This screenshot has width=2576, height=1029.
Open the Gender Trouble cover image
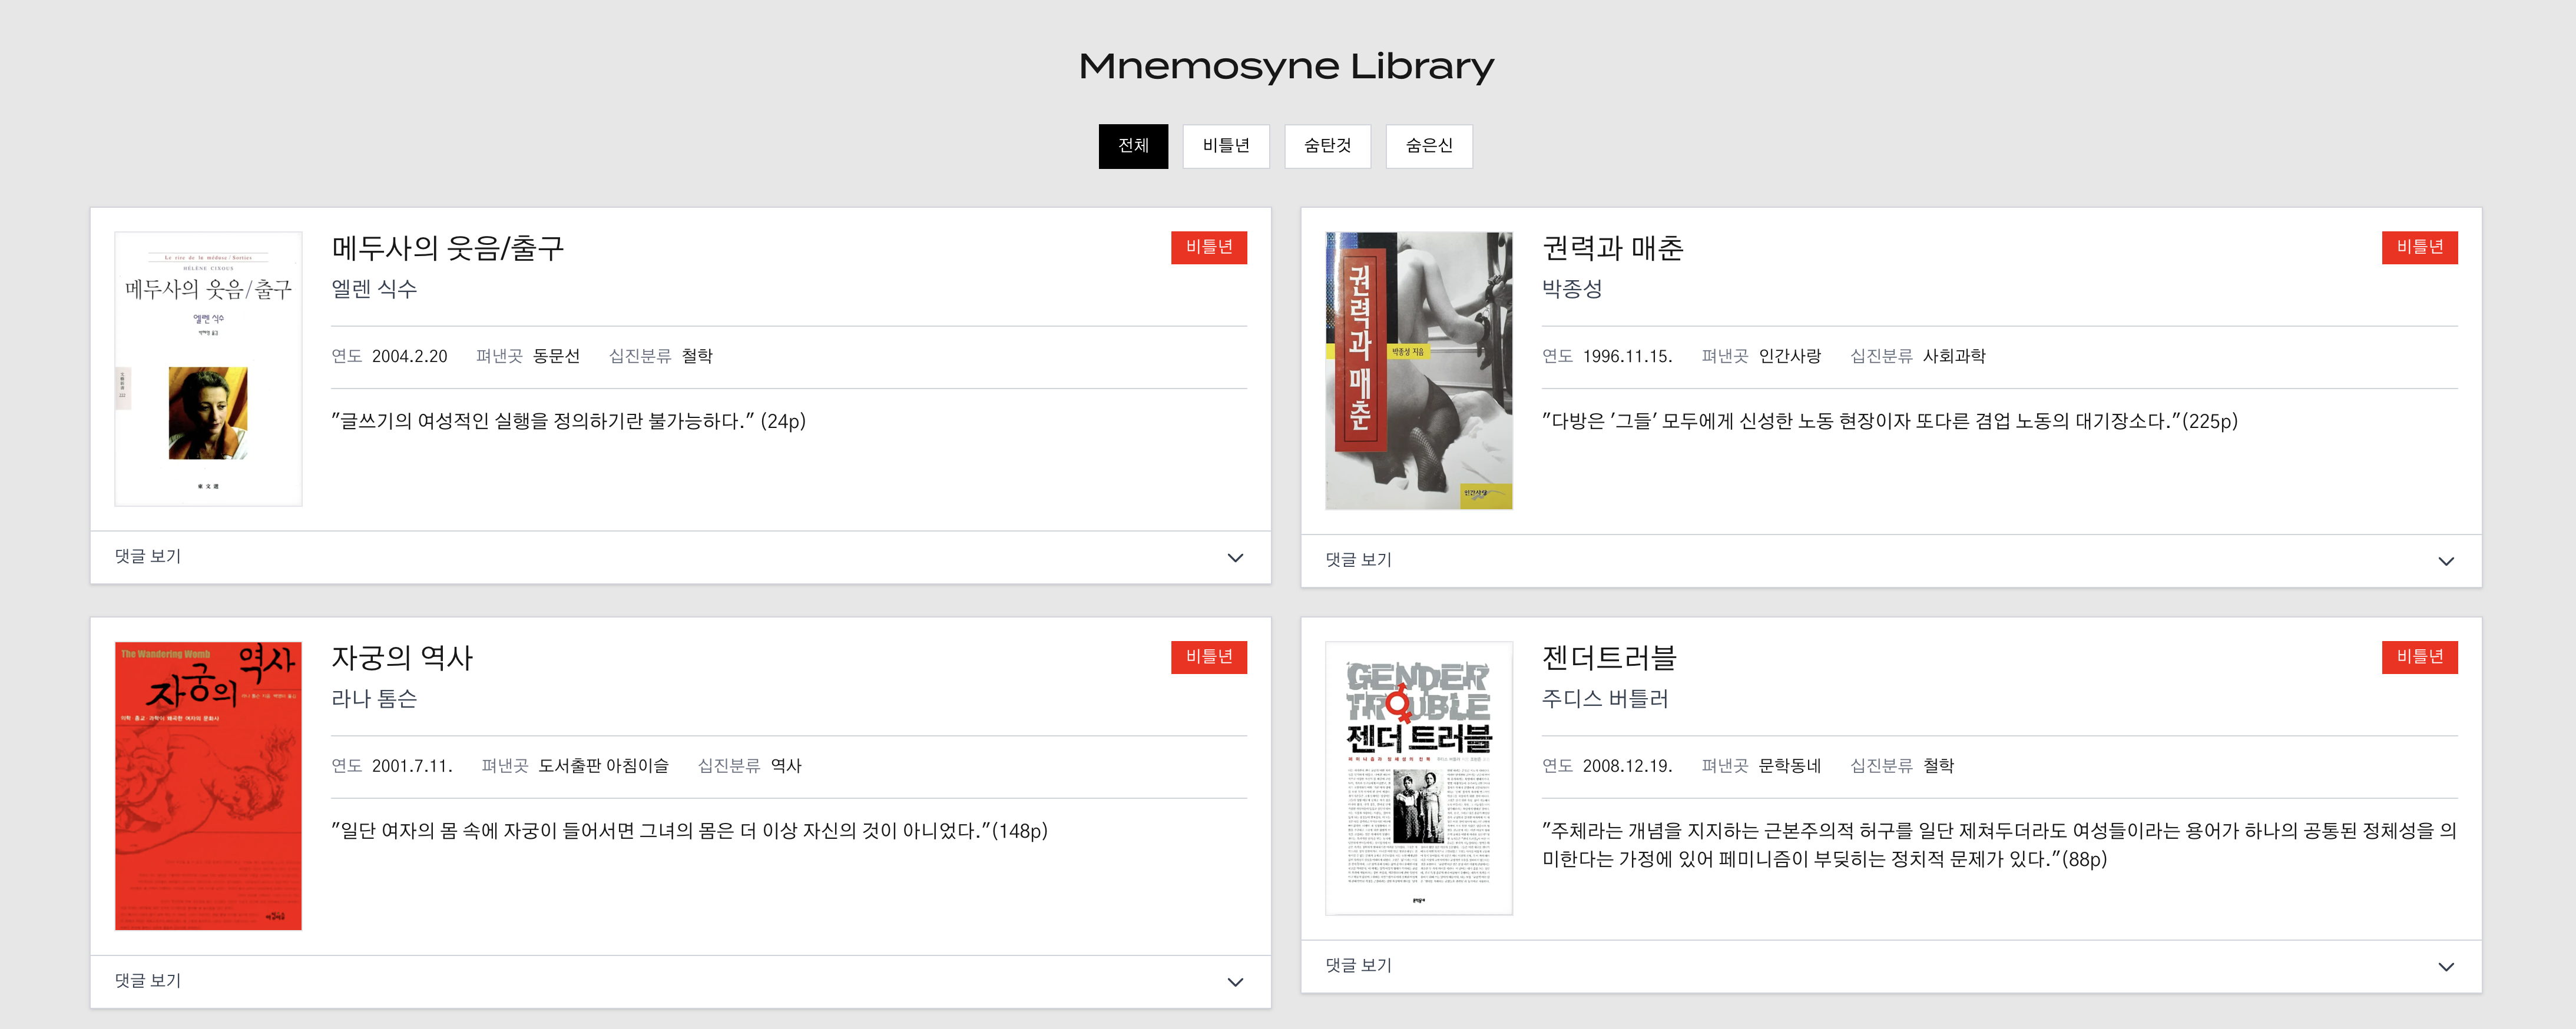click(1418, 778)
